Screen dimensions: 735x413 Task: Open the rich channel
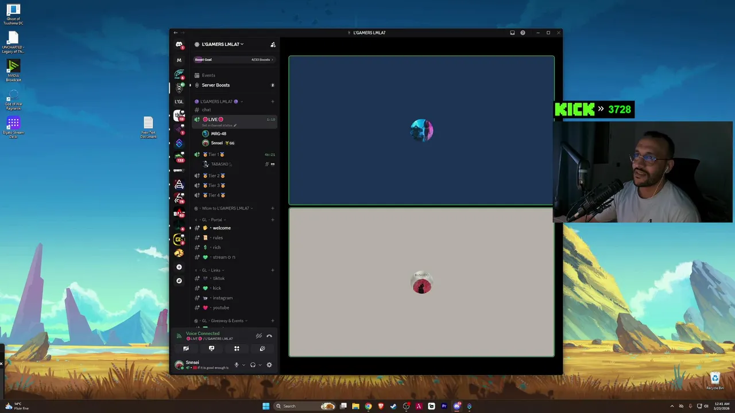[234, 247]
